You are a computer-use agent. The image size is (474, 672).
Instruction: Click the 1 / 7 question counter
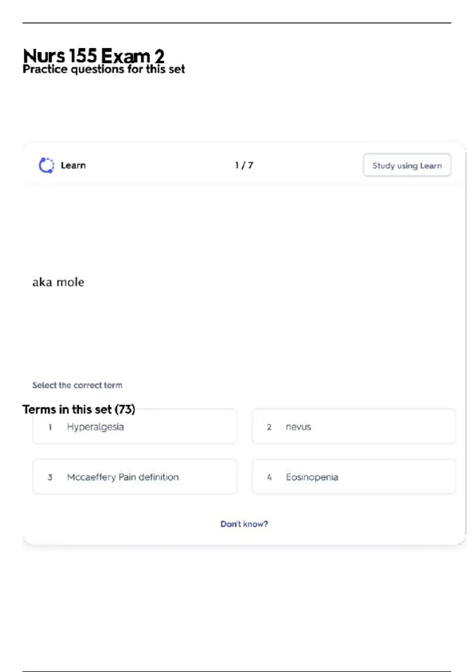tap(244, 165)
